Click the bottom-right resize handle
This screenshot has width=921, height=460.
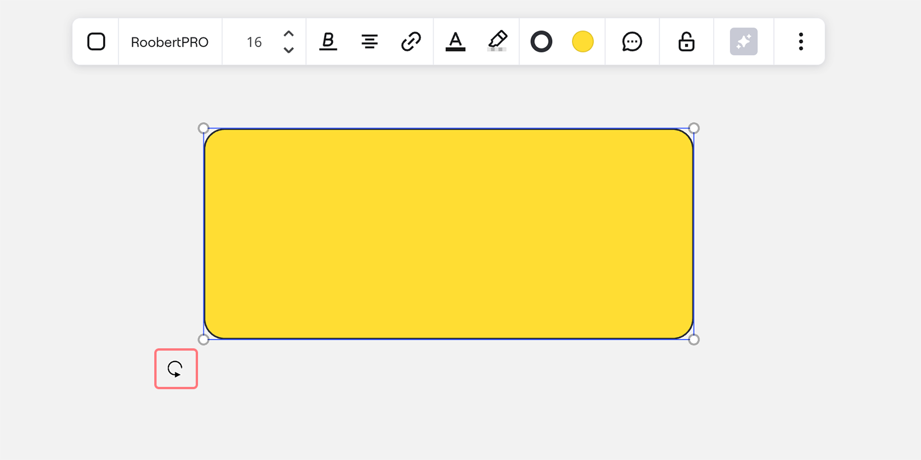pyautogui.click(x=694, y=340)
